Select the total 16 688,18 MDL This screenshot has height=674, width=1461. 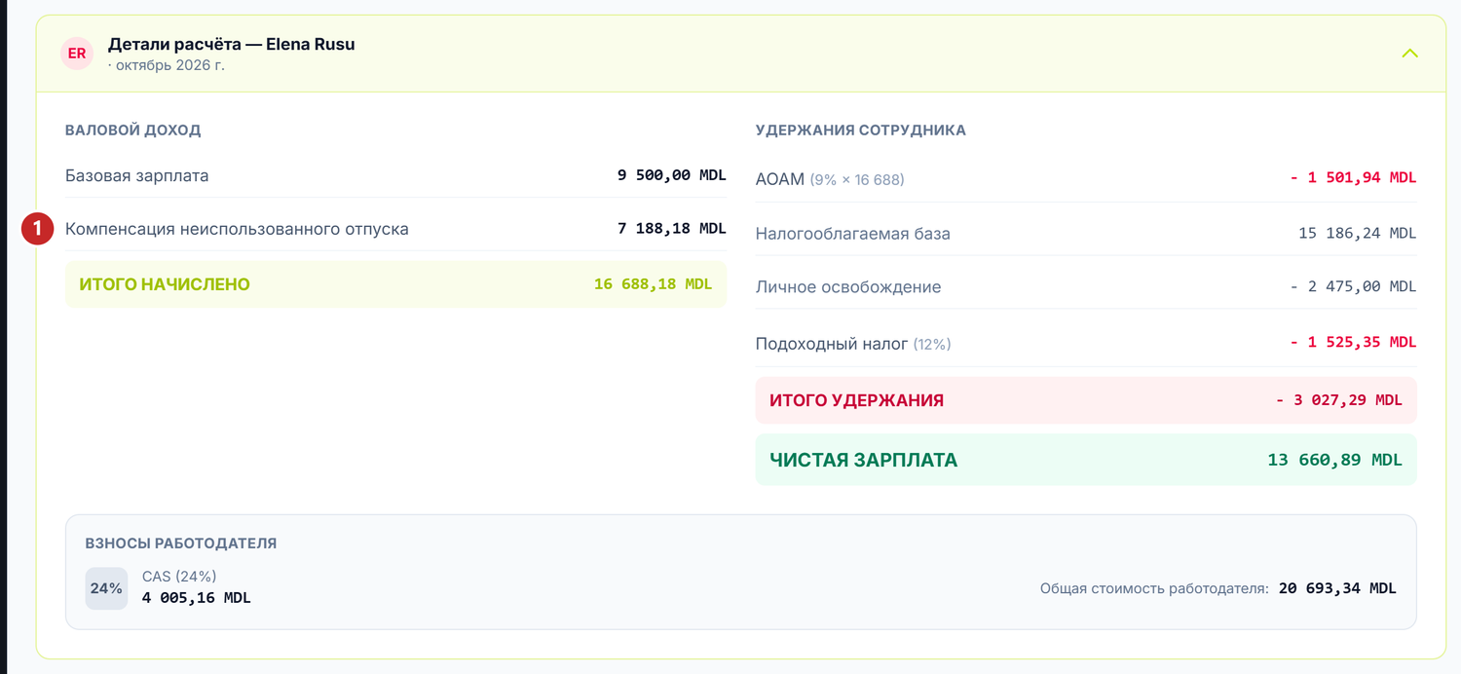pos(654,284)
